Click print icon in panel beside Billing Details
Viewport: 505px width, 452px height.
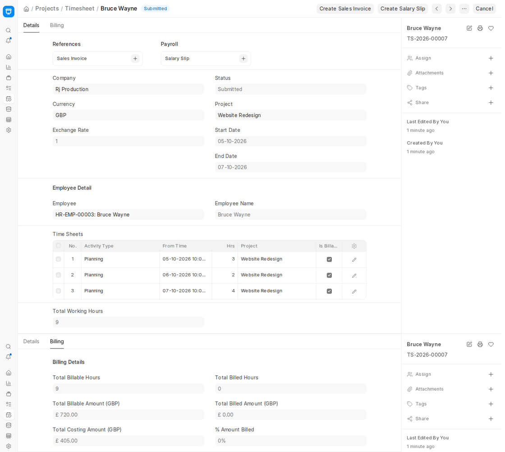pyautogui.click(x=480, y=344)
